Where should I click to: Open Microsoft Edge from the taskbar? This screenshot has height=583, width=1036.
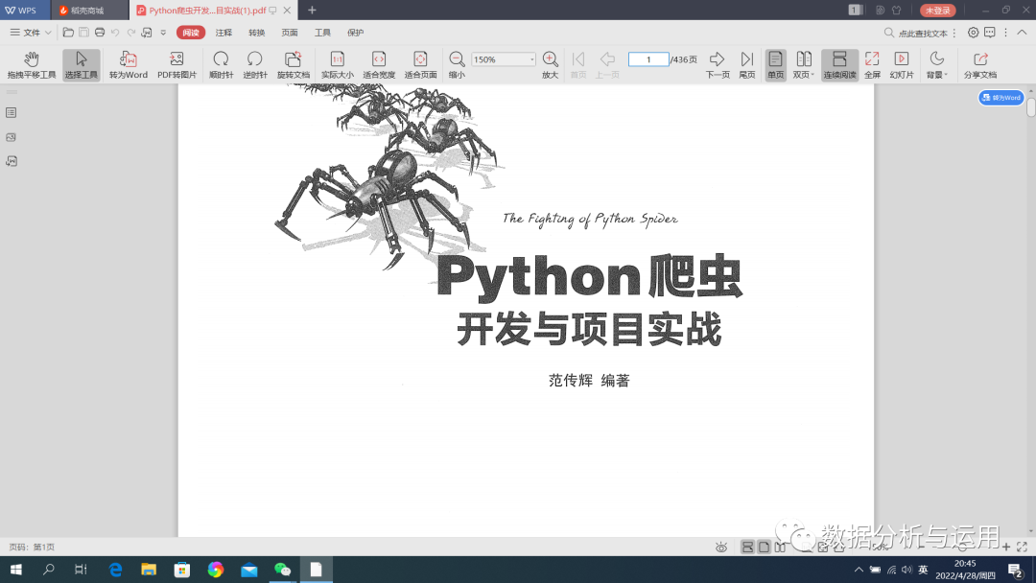(x=116, y=570)
